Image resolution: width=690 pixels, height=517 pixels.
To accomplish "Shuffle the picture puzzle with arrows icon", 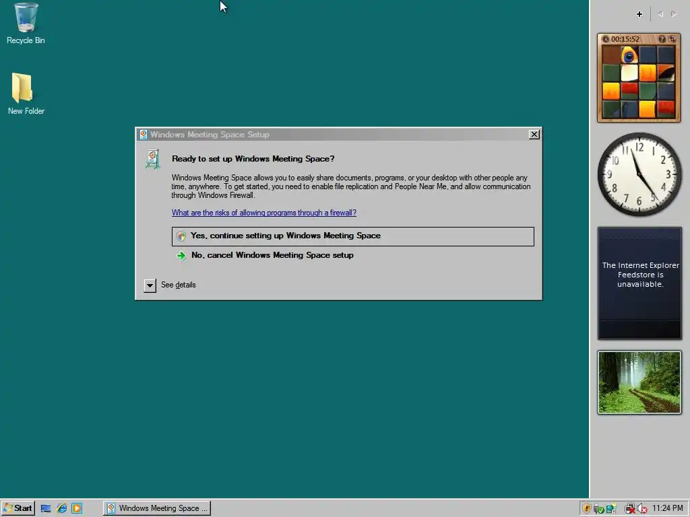I will click(x=672, y=39).
